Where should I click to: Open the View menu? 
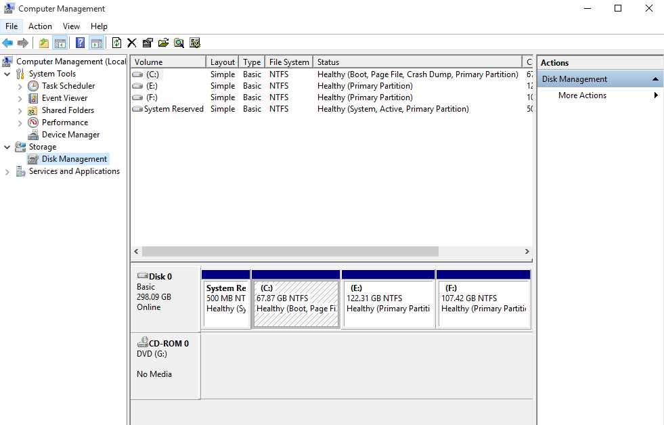pyautogui.click(x=71, y=26)
